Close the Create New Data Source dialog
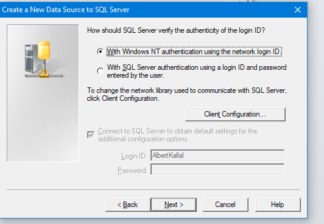Viewport: 324px width, 224px height. 298,10
